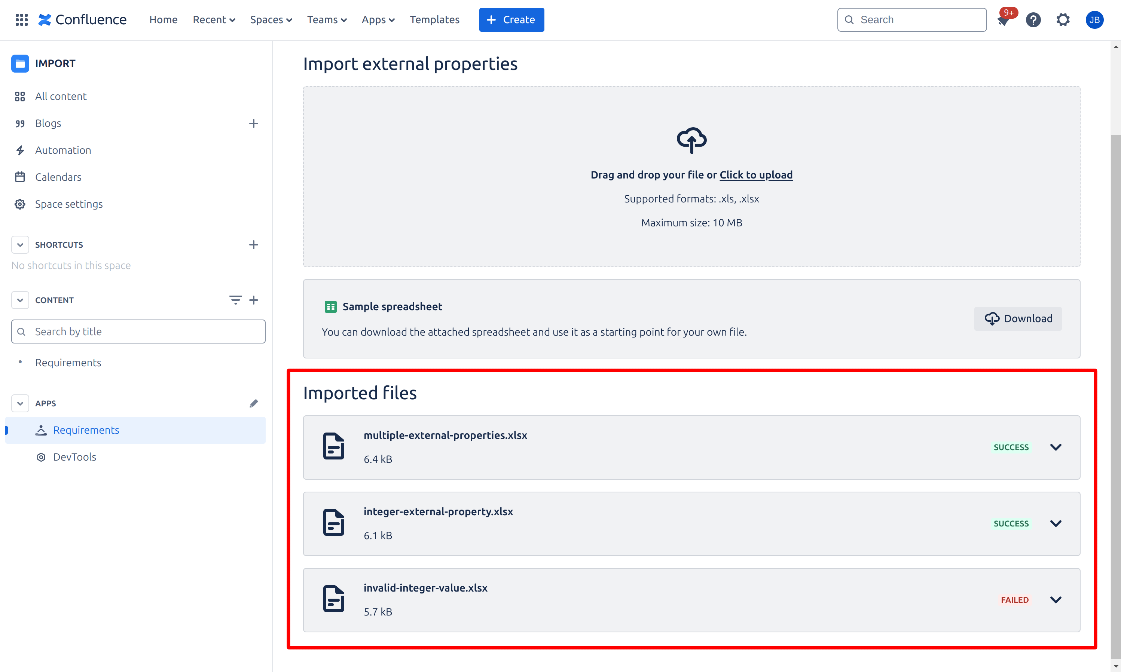Edit apps with the pencil icon
The height and width of the screenshot is (672, 1121).
254,403
